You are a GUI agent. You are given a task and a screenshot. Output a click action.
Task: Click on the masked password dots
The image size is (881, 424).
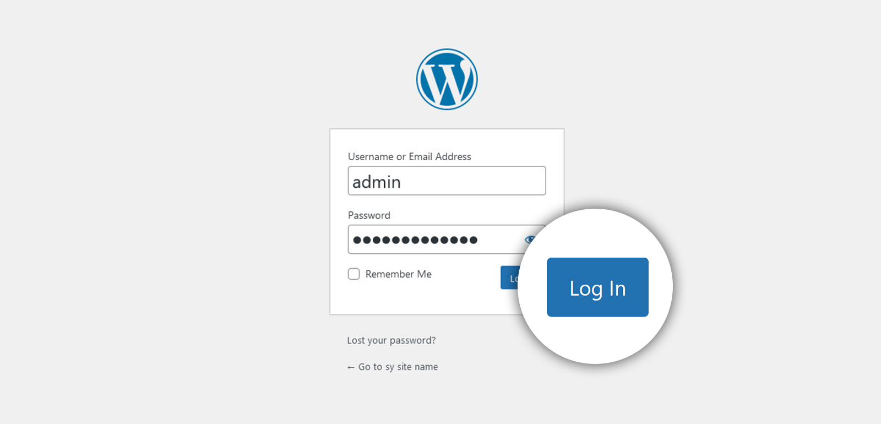click(x=415, y=240)
